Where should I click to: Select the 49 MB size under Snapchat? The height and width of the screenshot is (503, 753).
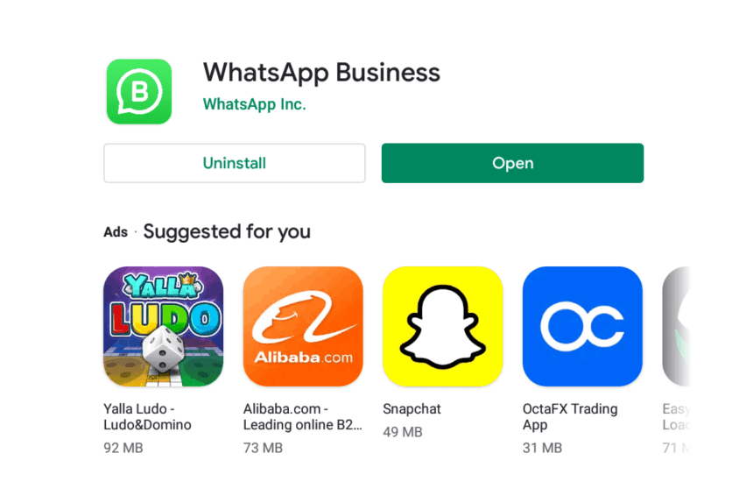(403, 432)
